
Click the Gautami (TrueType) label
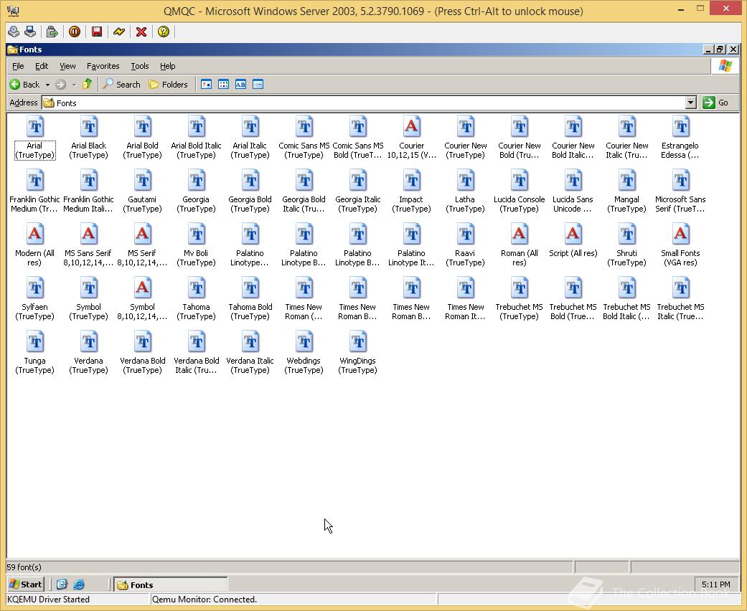click(x=143, y=204)
